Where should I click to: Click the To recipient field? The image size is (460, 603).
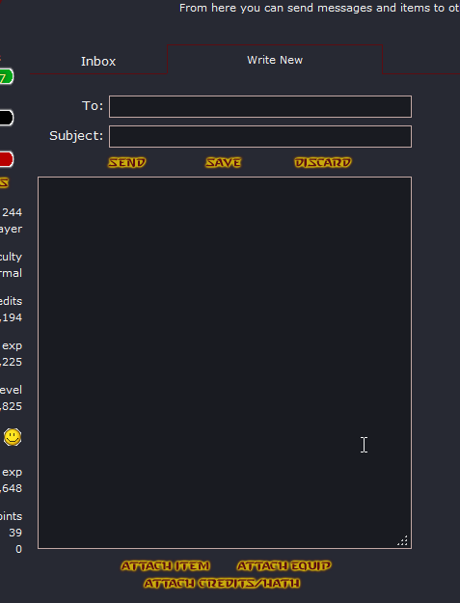(260, 106)
